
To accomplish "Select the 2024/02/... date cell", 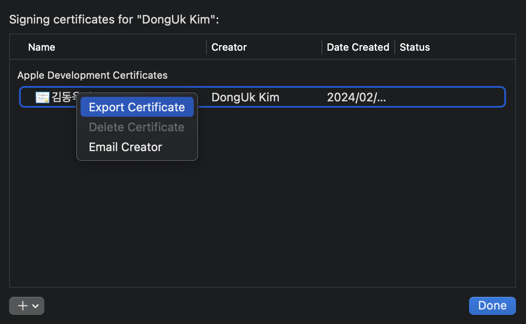I will [x=356, y=97].
